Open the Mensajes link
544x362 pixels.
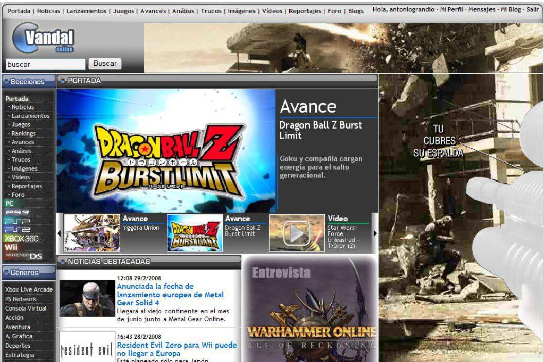click(x=482, y=9)
